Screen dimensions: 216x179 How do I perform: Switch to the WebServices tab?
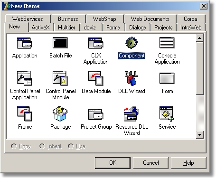pyautogui.click(x=28, y=19)
